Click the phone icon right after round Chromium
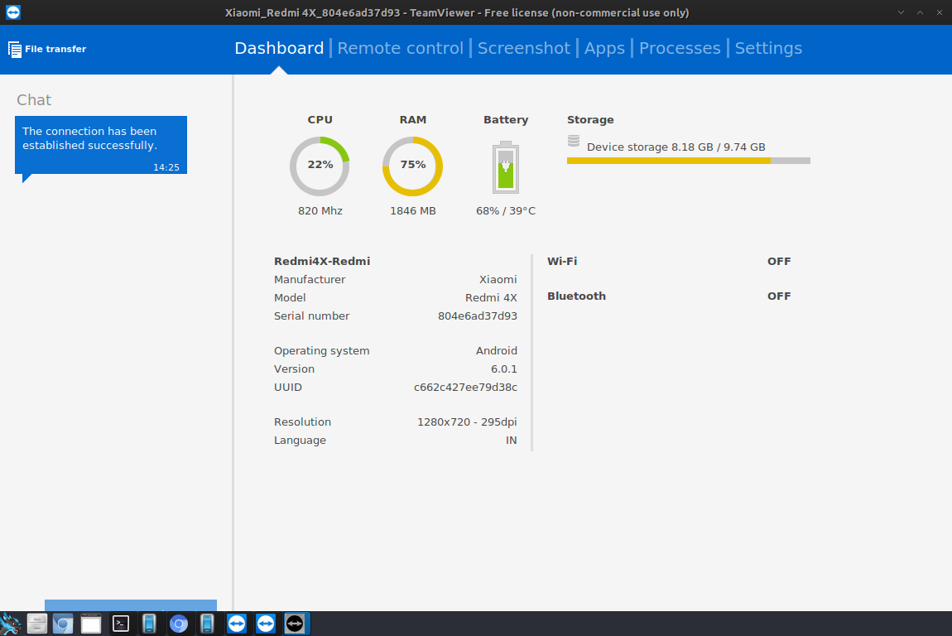 tap(207, 624)
